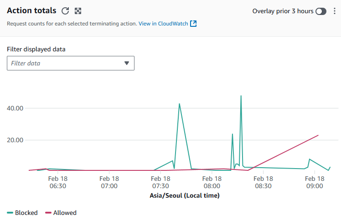Click the Action totals heading

pyautogui.click(x=31, y=10)
